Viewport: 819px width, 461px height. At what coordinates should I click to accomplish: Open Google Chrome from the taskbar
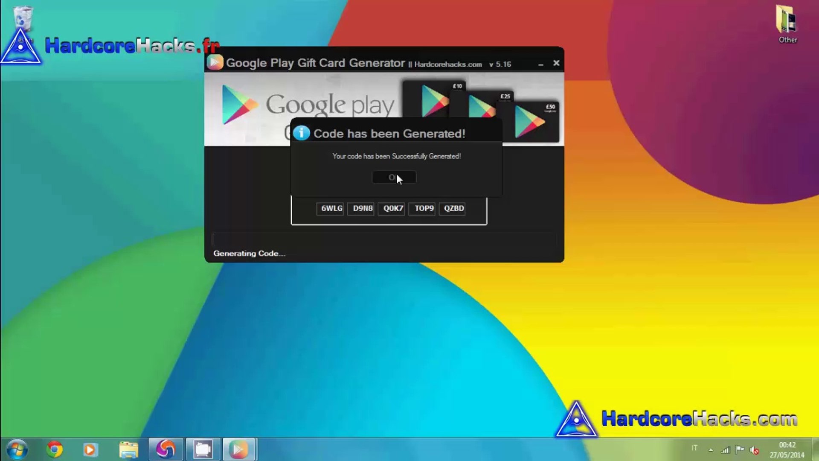point(54,449)
